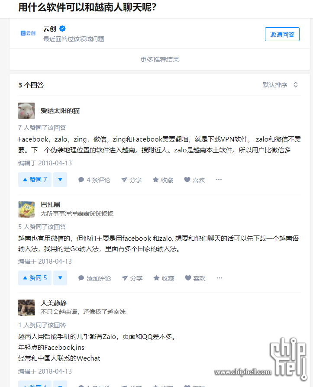Open ellipsis menu on 巴扎黑's answer
This screenshot has width=313, height=387.
(x=219, y=278)
